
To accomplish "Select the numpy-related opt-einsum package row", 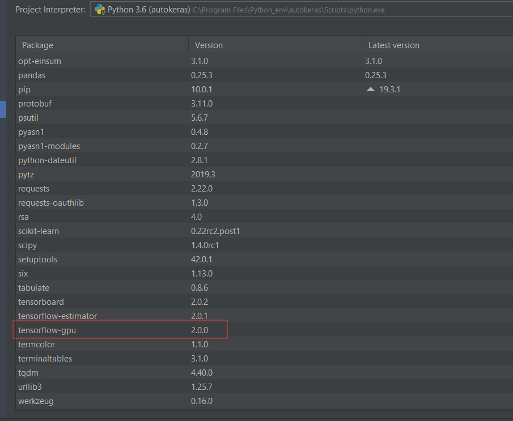I will [39, 61].
